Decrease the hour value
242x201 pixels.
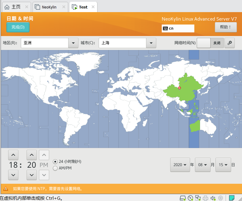pos(13,175)
